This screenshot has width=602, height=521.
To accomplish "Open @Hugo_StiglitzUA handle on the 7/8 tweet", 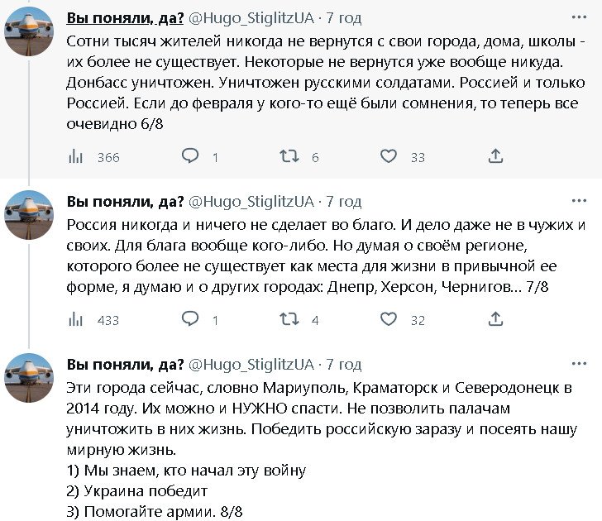I will pyautogui.click(x=252, y=201).
